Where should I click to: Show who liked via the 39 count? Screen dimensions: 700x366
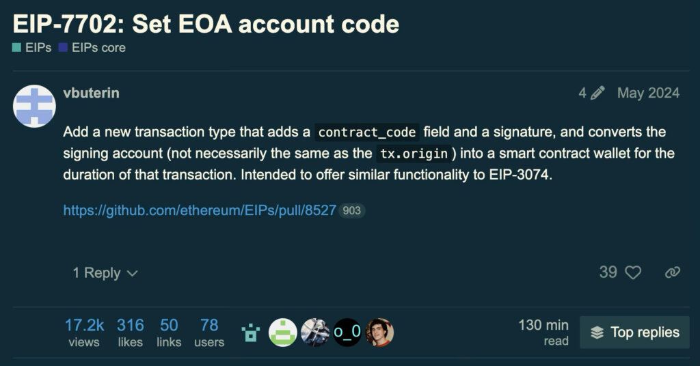[608, 272]
